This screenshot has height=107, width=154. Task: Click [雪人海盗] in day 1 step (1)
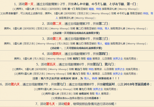(41, 9)
